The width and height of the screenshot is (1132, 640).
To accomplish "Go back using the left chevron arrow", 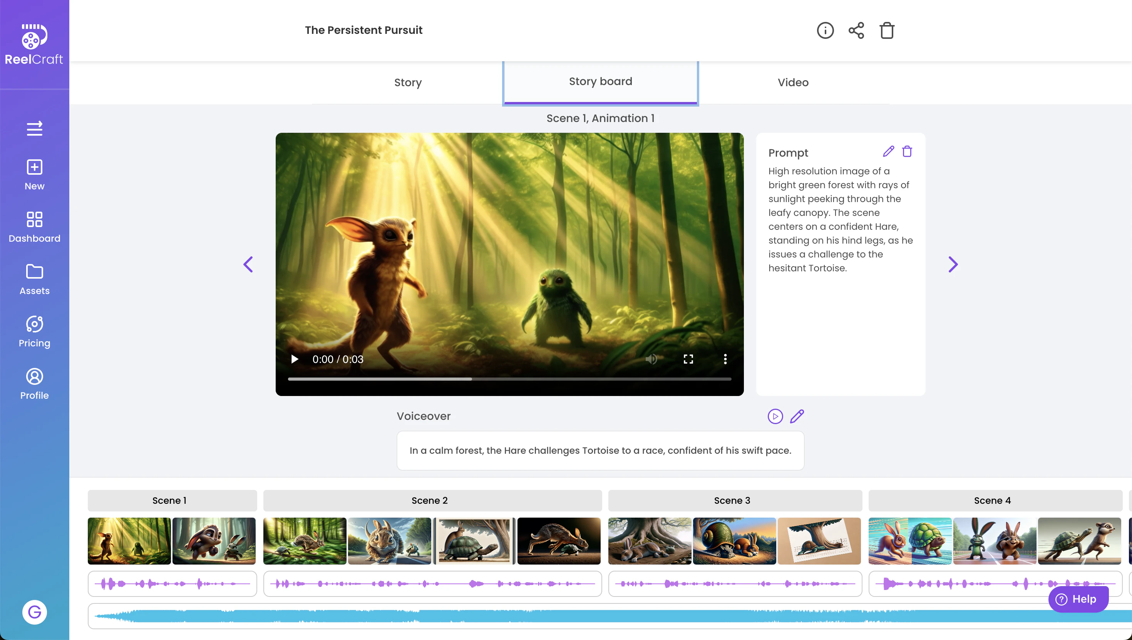I will 248,264.
